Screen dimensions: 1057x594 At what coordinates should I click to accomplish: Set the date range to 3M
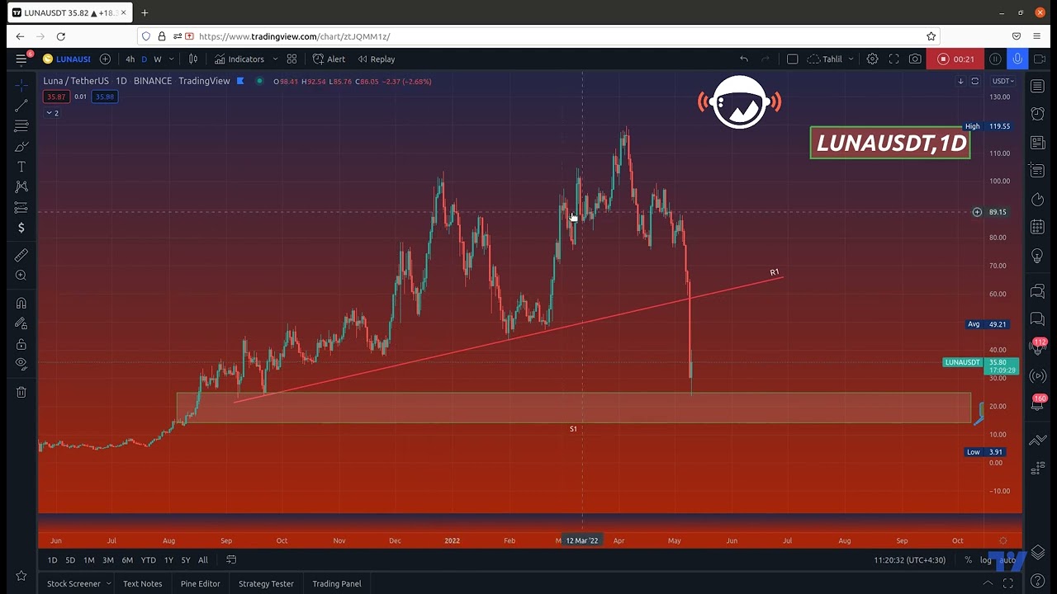click(x=108, y=560)
